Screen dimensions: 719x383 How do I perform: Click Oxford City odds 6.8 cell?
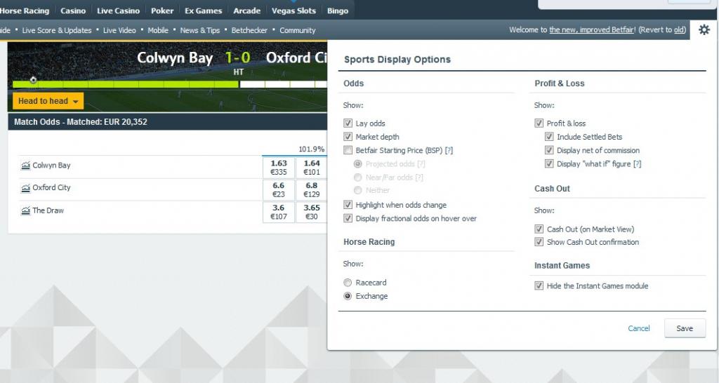[311, 189]
